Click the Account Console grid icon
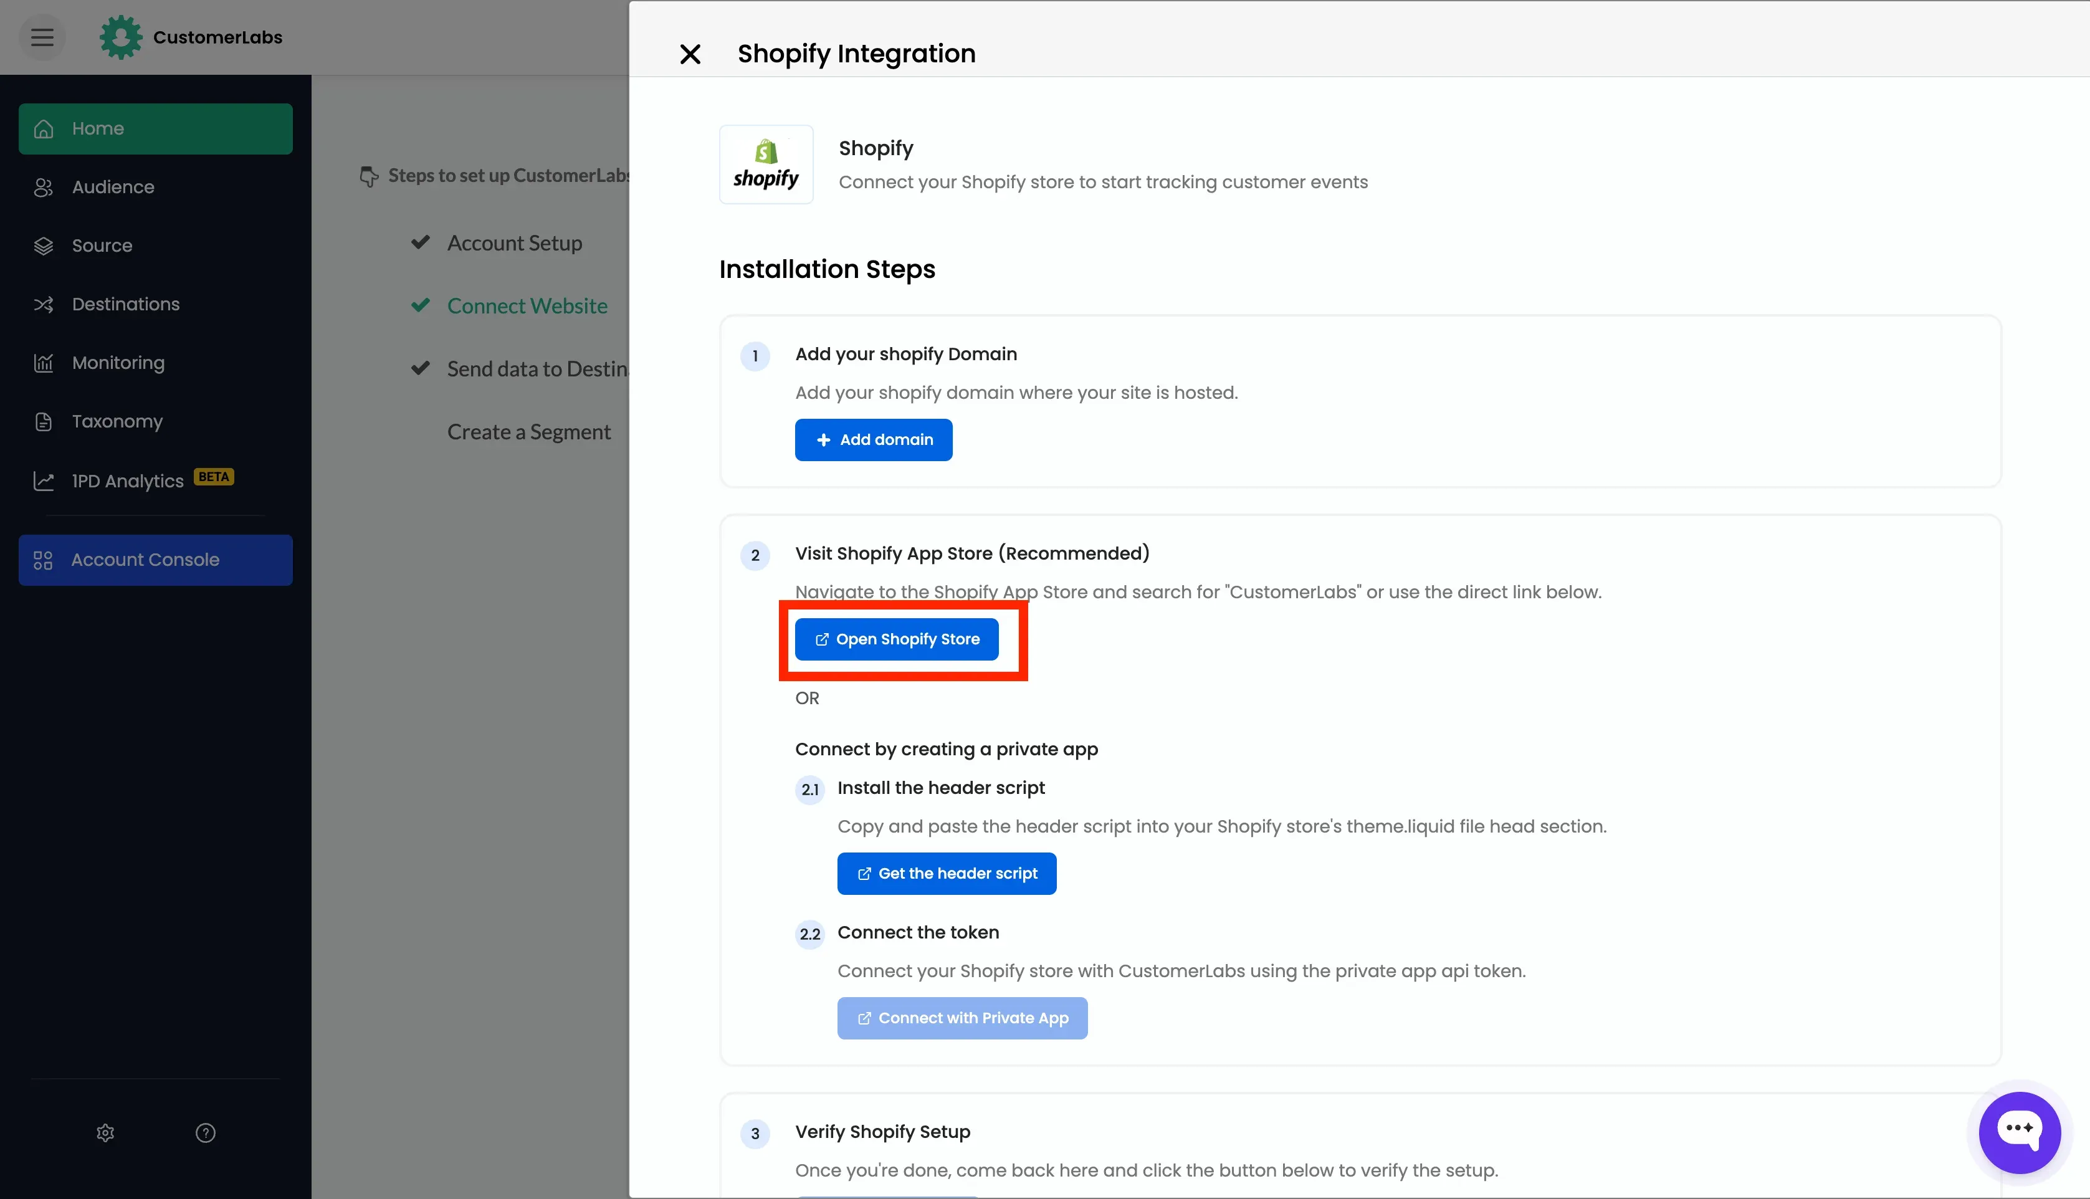Screen dimensions: 2090x1199 pos(43,560)
